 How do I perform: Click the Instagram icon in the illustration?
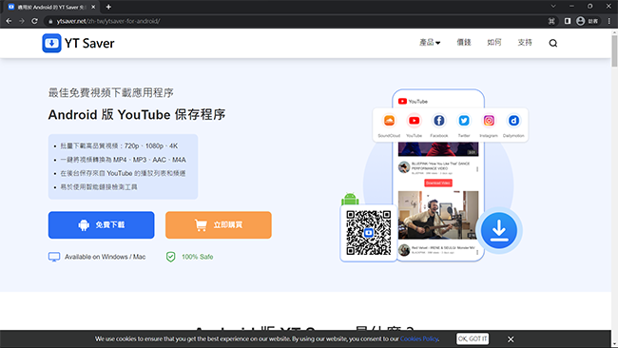489,121
